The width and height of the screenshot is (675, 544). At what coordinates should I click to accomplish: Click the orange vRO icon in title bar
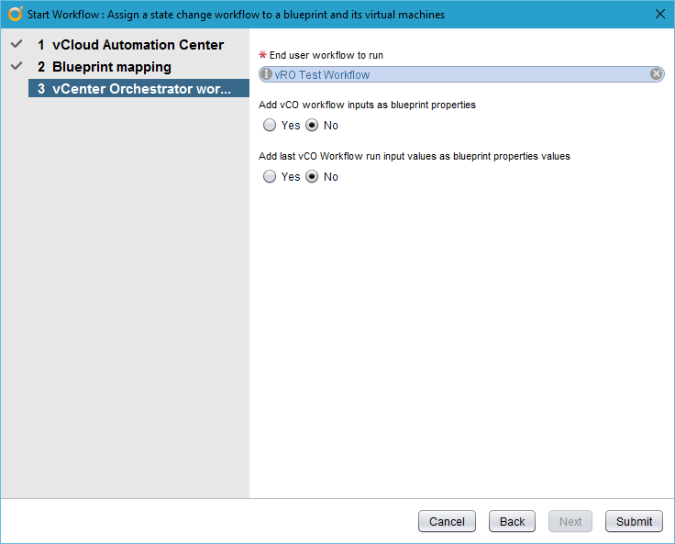click(15, 14)
